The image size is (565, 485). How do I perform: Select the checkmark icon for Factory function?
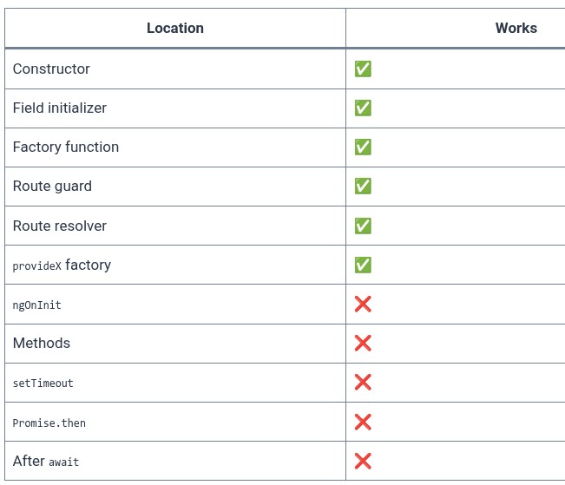pyautogui.click(x=363, y=147)
